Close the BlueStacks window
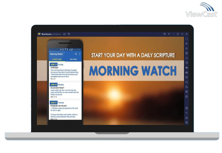Screen dimensions: 222x153 (182, 34)
